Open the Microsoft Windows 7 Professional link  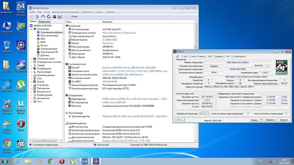tap(119, 33)
